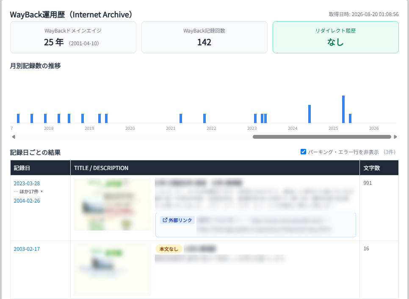Image resolution: width=409 pixels, height=299 pixels.
Task: Click the 取得日時 timestamp text
Action: 364,14
